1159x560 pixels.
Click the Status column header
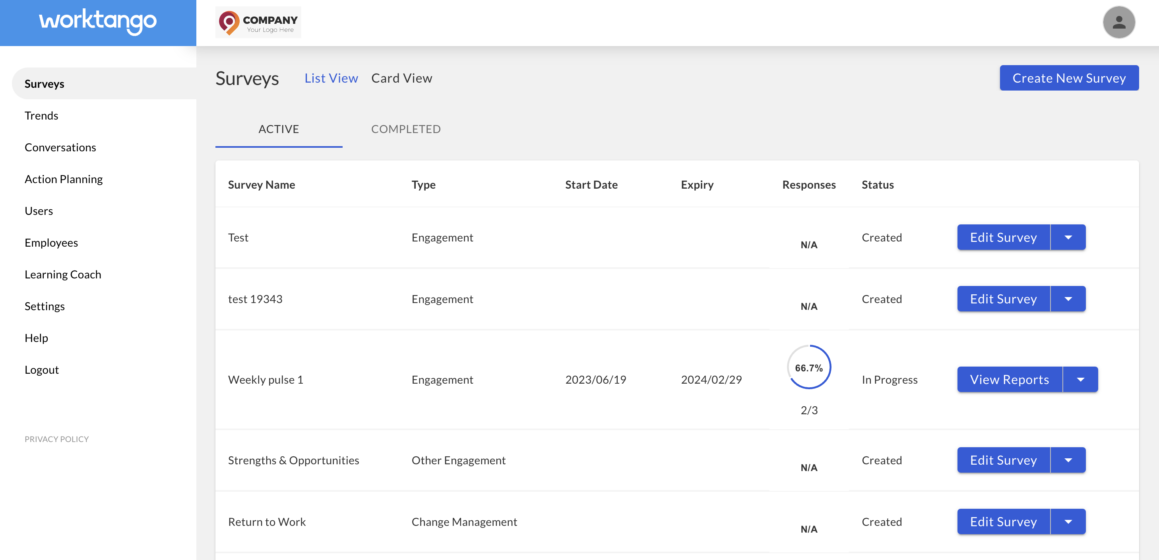[877, 185]
